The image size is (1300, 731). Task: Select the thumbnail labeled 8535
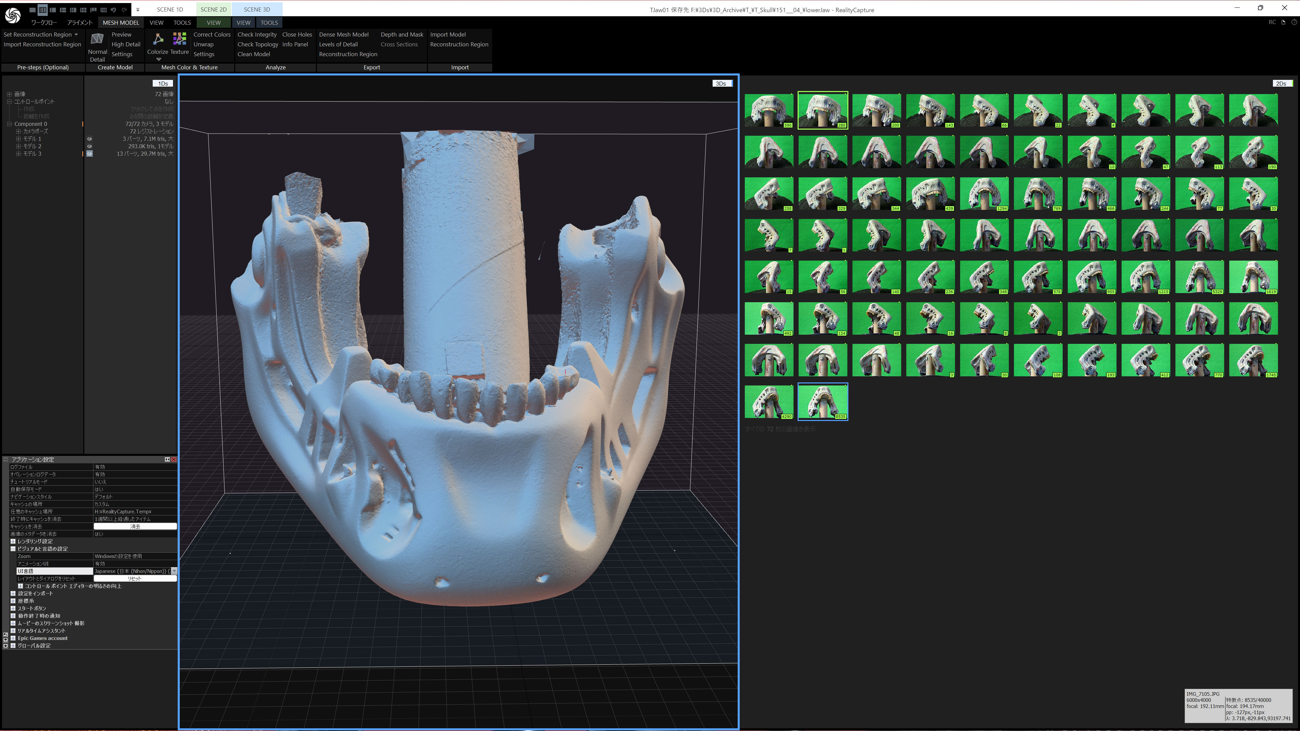coord(823,402)
